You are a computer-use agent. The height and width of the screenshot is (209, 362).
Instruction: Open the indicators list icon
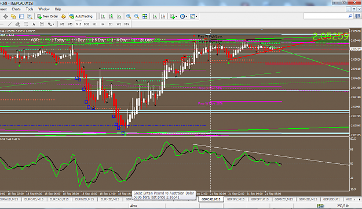click(172, 16)
